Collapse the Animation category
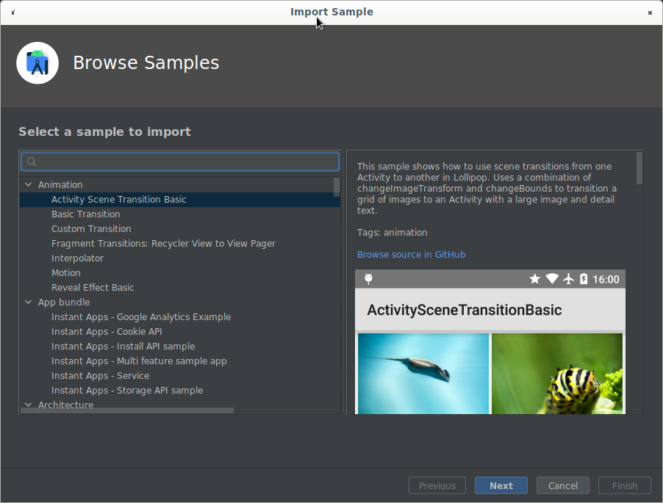This screenshot has width=663, height=503. click(x=29, y=185)
